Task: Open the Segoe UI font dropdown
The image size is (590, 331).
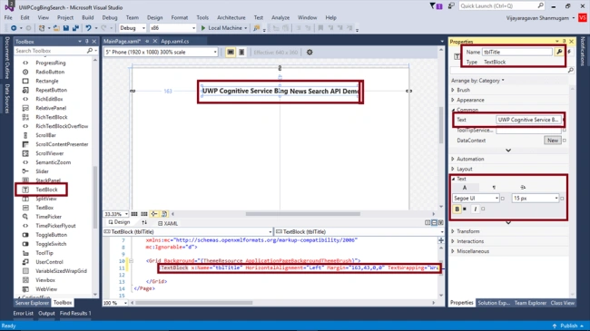Action: tap(476, 199)
